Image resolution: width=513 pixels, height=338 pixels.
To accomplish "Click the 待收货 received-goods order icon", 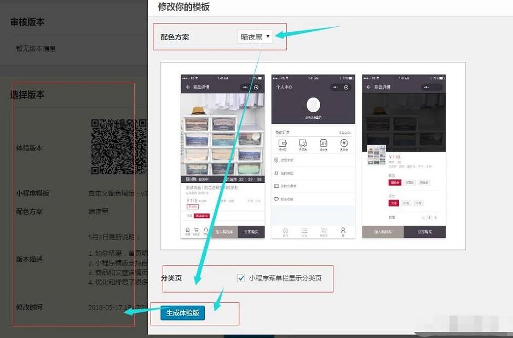I will 323,144.
